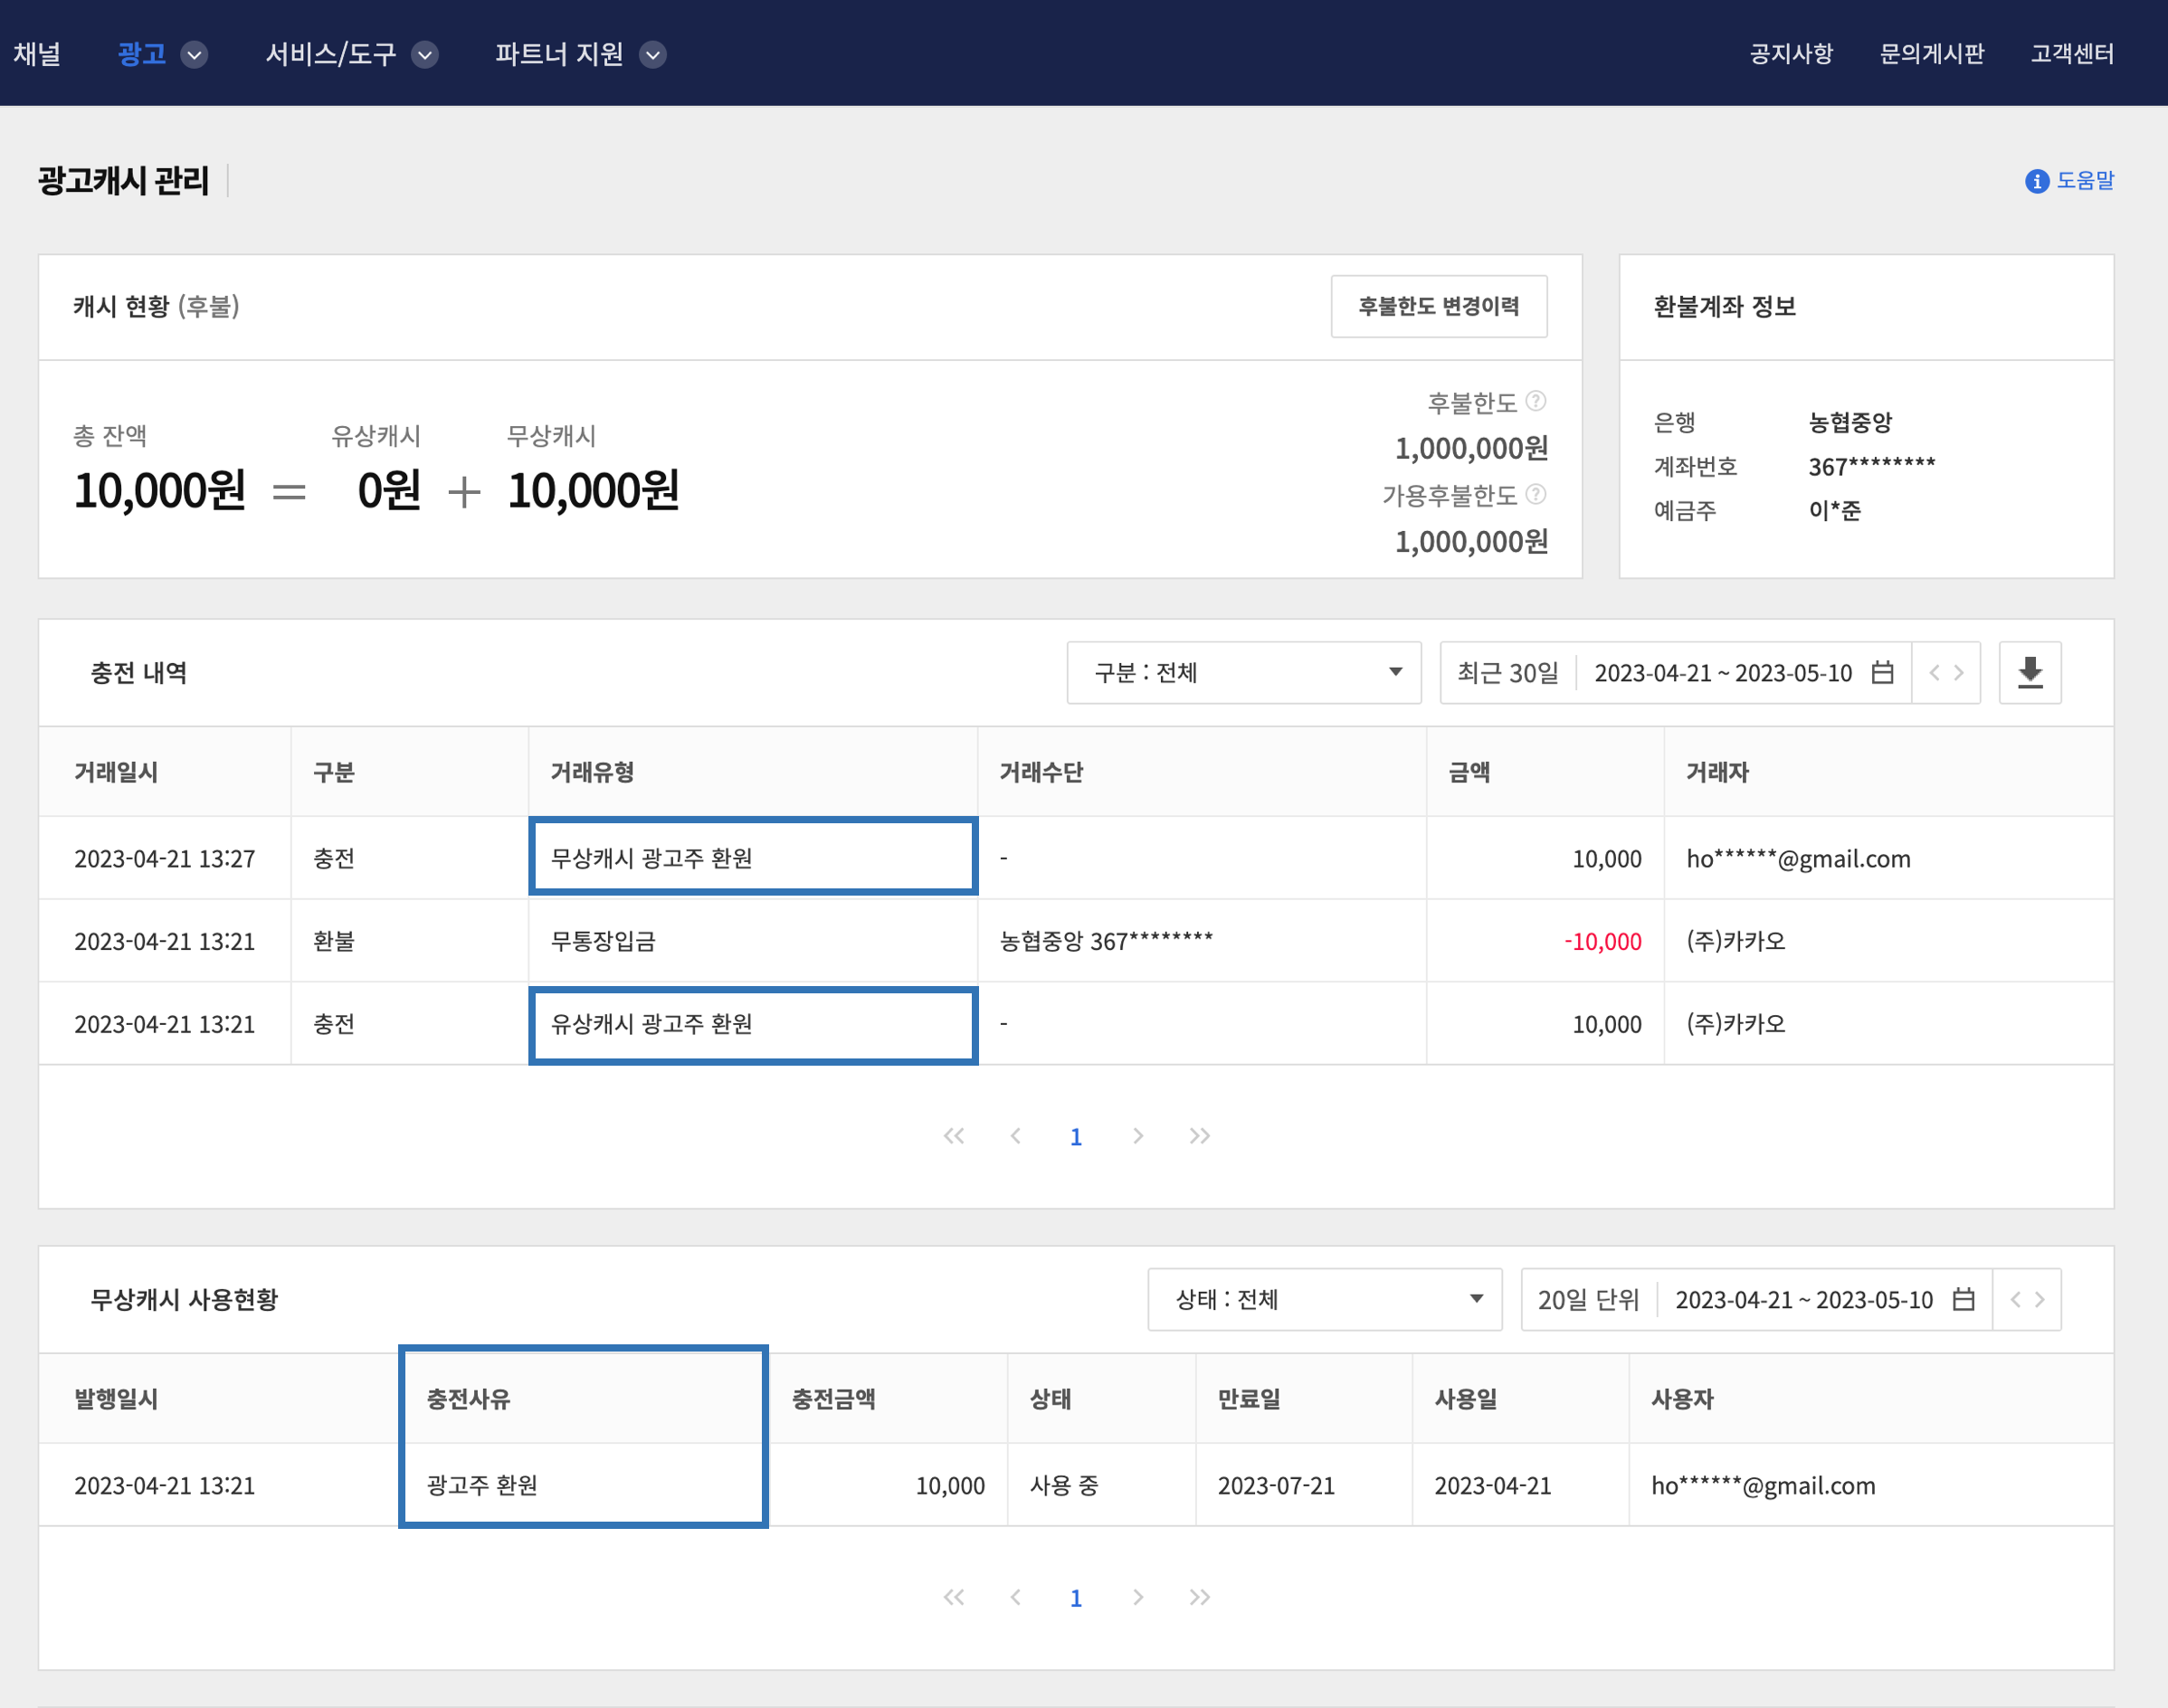
Task: Click the 후불한도 변경이력 button
Action: 1438,306
